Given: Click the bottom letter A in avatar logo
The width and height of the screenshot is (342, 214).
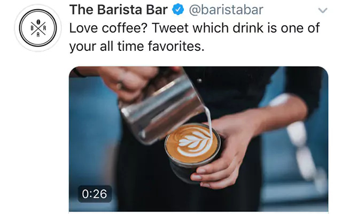Looking at the screenshot, I should (38, 34).
